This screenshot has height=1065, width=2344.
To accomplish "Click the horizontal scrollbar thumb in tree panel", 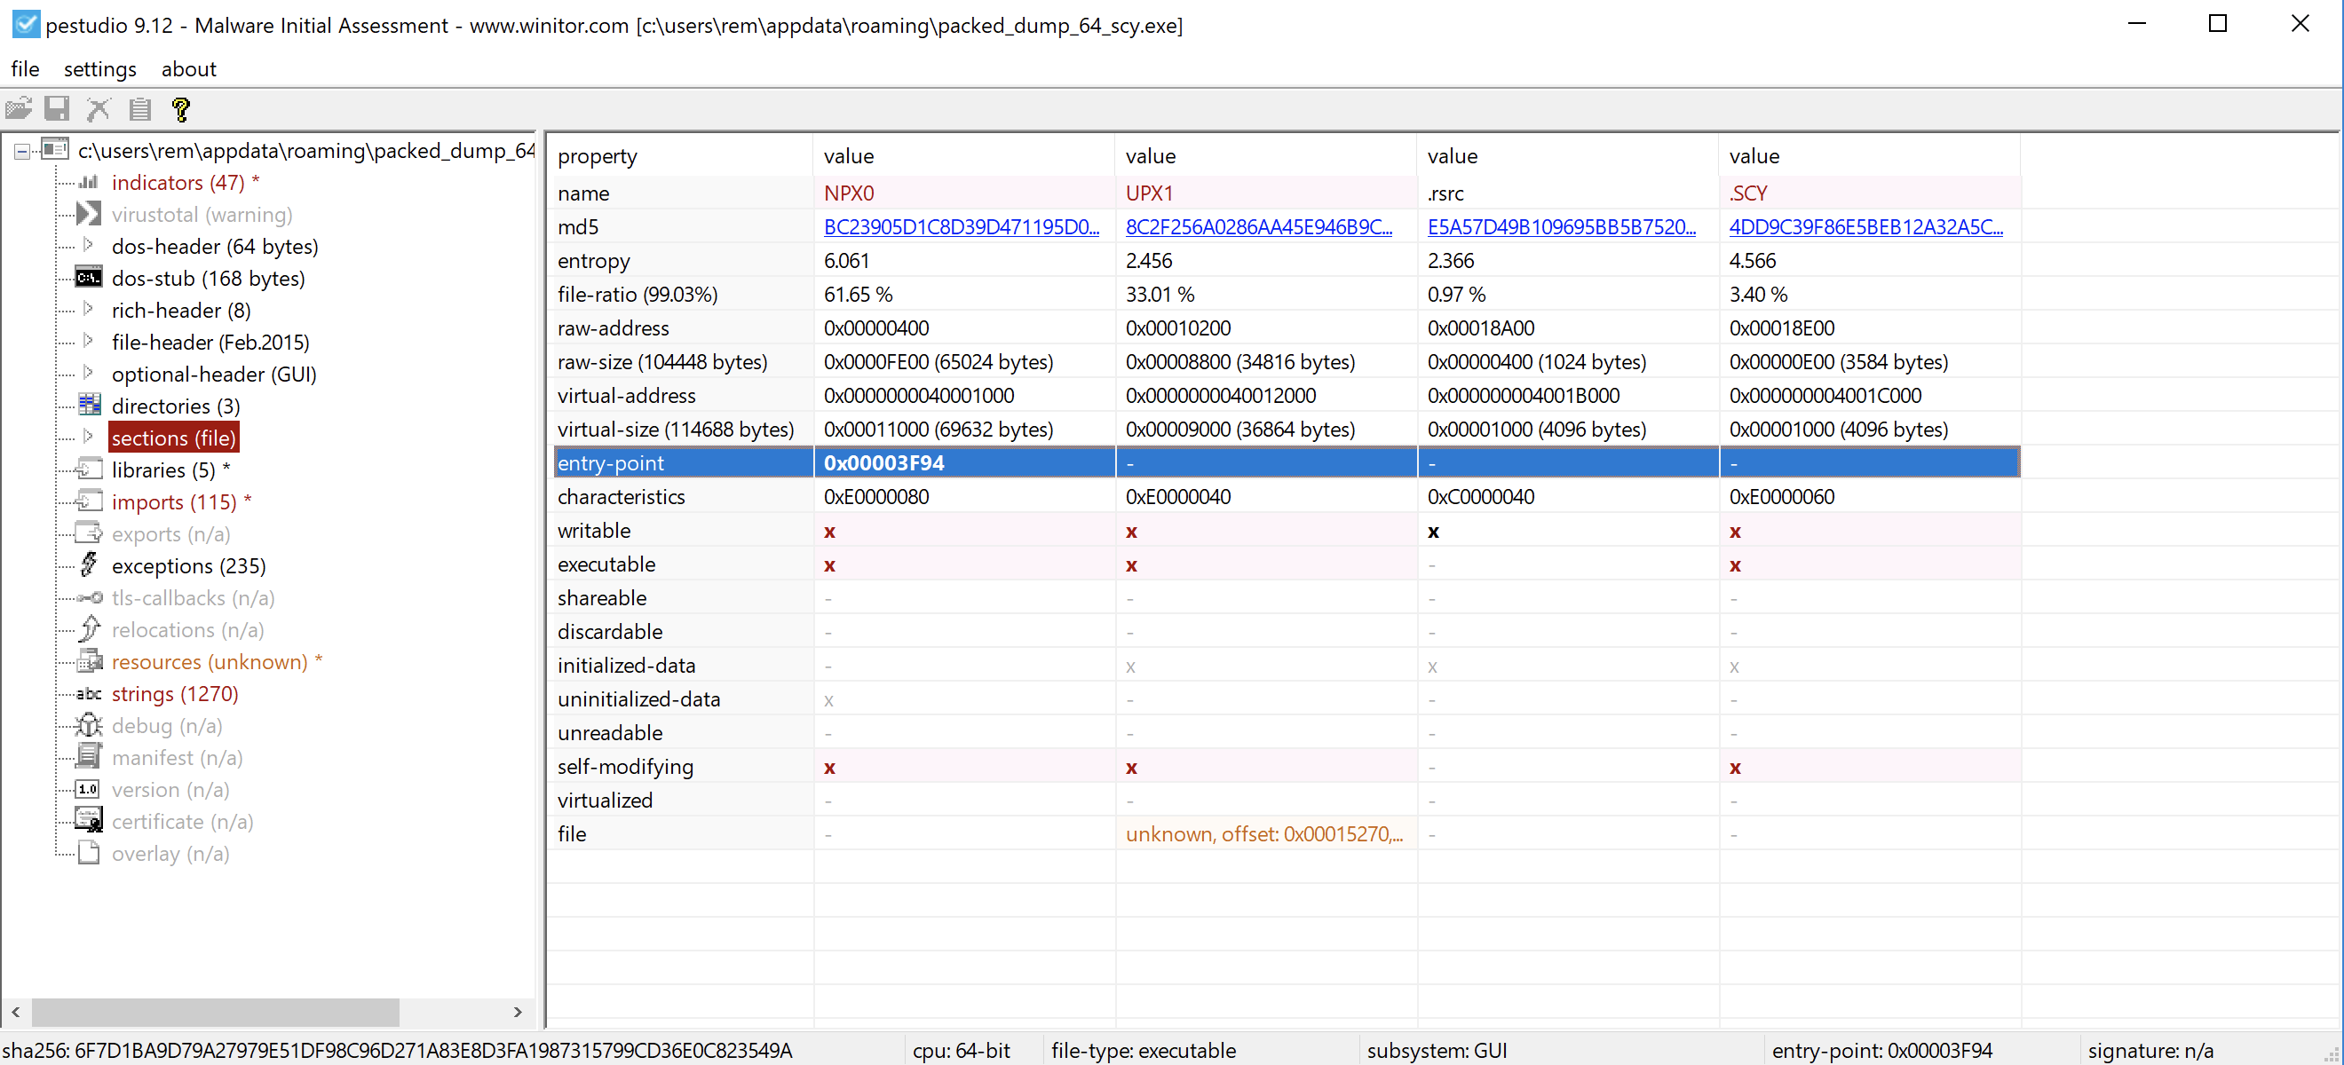I will [x=216, y=1012].
